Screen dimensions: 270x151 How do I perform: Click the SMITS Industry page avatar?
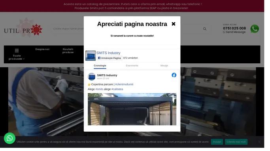coord(91,55)
